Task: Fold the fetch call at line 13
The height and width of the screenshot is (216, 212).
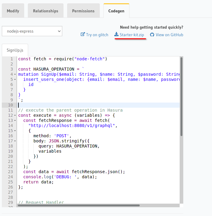Action: tap(15, 121)
